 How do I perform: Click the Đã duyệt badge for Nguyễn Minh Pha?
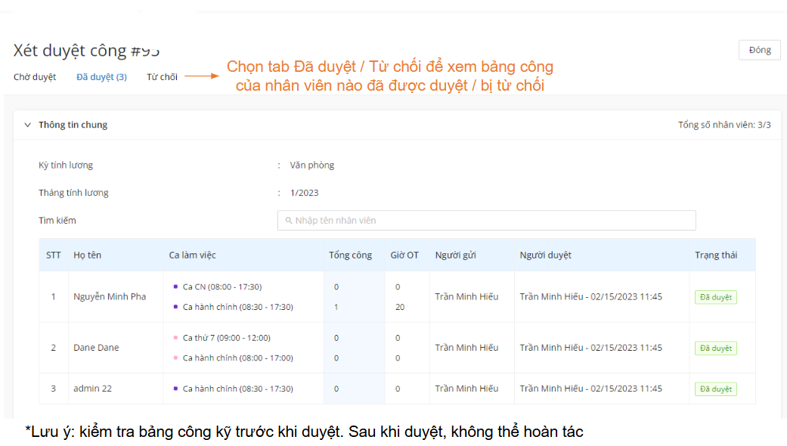coord(715,297)
